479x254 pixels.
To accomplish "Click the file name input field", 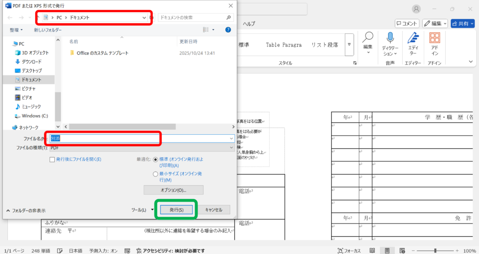I will 140,138.
